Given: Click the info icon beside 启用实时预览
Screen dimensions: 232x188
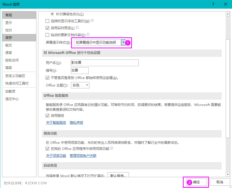Looking at the screenshot, I should click(77, 27).
